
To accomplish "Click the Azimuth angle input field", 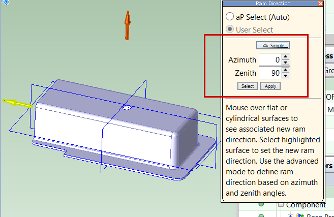I will point(270,60).
